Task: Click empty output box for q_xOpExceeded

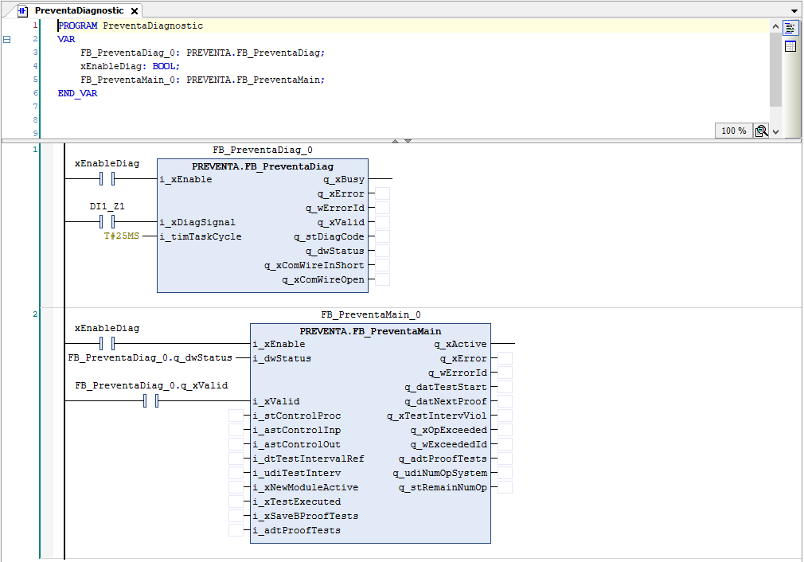Action: tap(505, 430)
